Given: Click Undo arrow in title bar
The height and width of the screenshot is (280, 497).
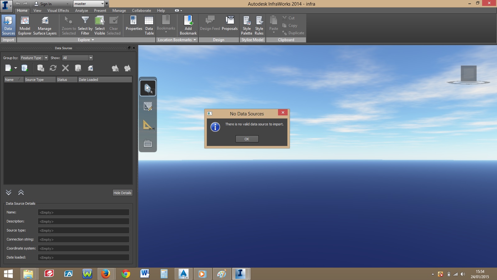Looking at the screenshot, I should pyautogui.click(x=18, y=4).
